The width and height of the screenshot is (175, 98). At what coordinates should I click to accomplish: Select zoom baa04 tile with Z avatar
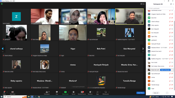point(16,17)
